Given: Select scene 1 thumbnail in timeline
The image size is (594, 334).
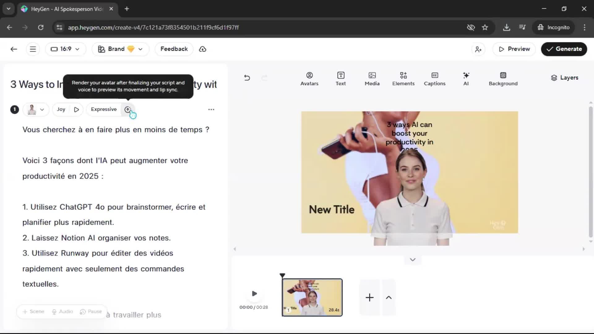Looking at the screenshot, I should [312, 297].
